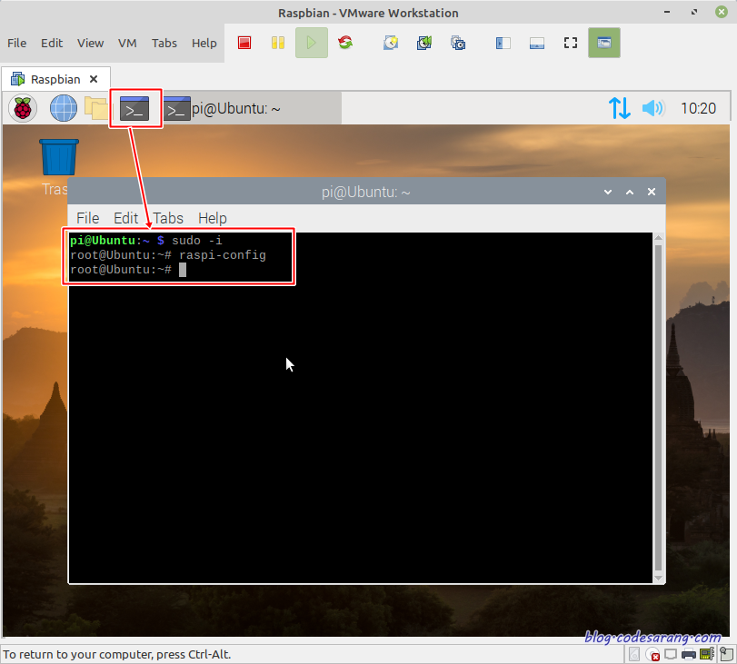Open the terminal Edit menu

click(126, 218)
